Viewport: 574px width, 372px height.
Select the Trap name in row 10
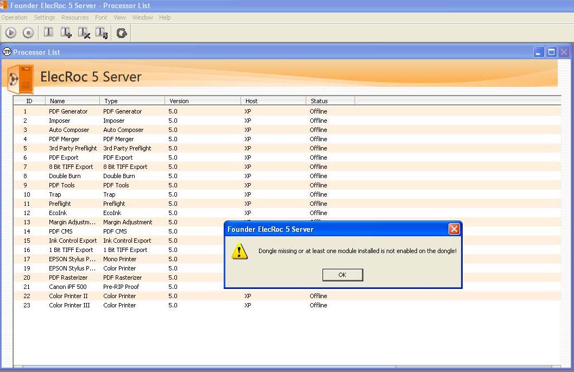click(55, 194)
